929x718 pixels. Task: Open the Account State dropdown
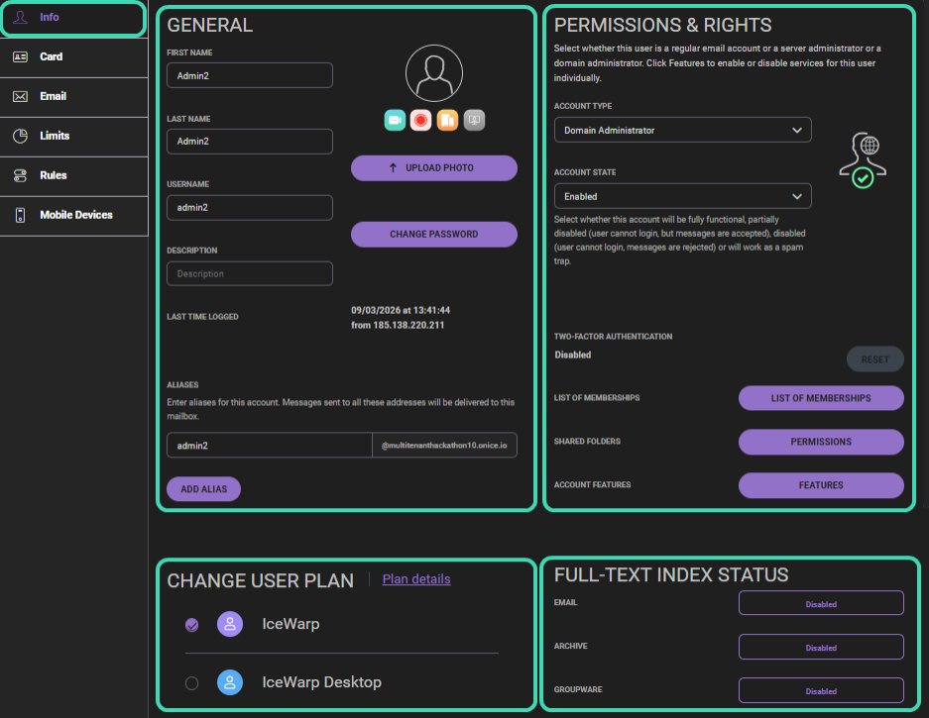pyautogui.click(x=682, y=195)
